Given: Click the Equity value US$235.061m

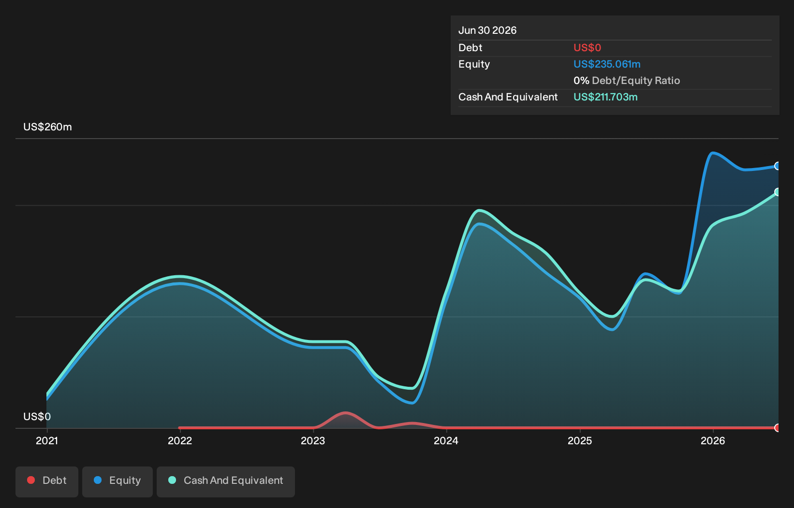Looking at the screenshot, I should tap(607, 64).
